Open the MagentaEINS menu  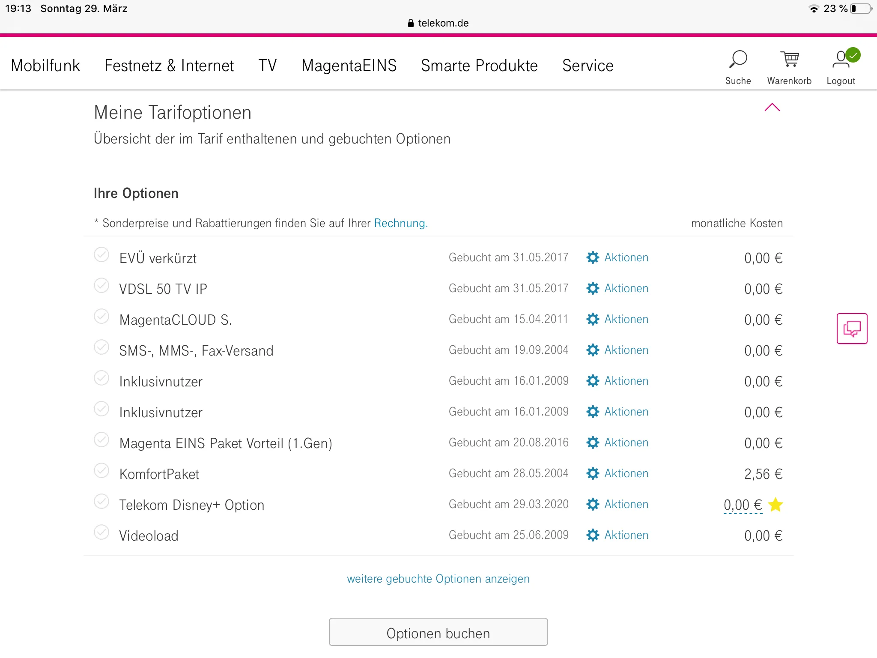point(349,66)
